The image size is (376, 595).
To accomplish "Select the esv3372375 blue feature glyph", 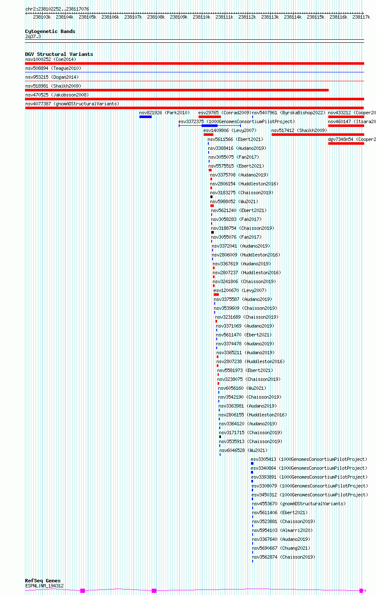I will click(x=210, y=126).
